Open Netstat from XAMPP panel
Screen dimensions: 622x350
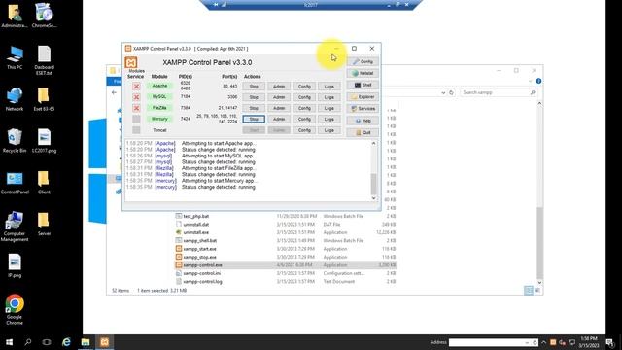pos(363,74)
